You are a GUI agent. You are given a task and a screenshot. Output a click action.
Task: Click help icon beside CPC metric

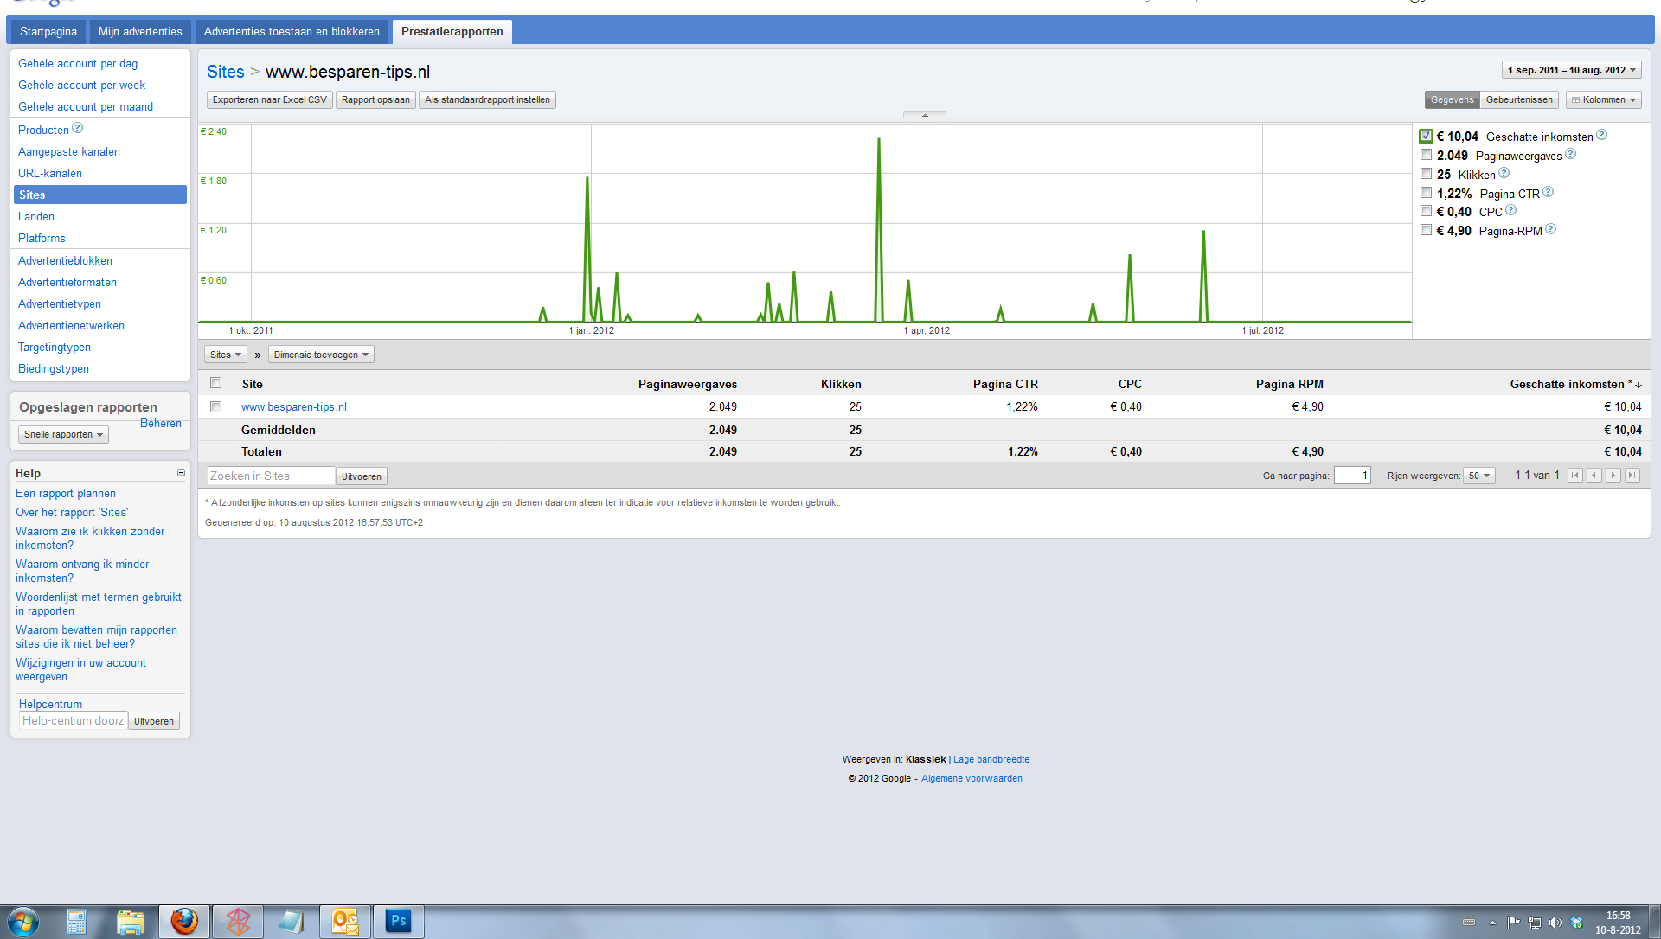coord(1510,210)
